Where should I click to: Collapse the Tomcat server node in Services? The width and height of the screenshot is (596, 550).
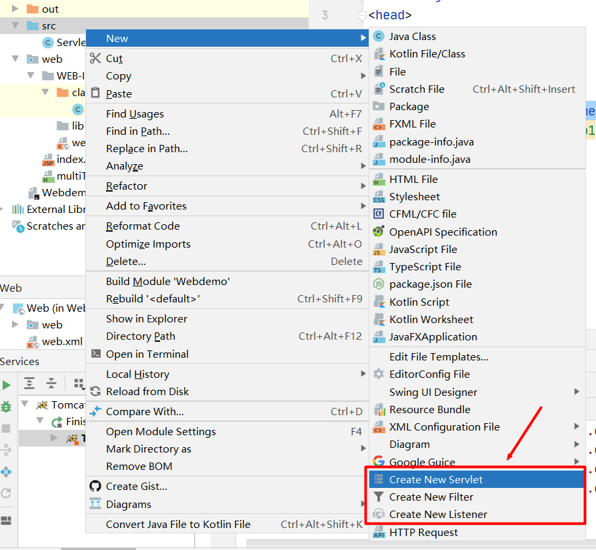(x=25, y=405)
